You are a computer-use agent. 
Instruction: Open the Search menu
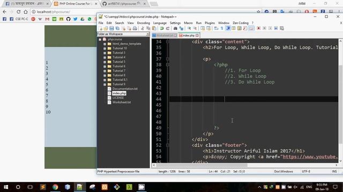coord(120,23)
